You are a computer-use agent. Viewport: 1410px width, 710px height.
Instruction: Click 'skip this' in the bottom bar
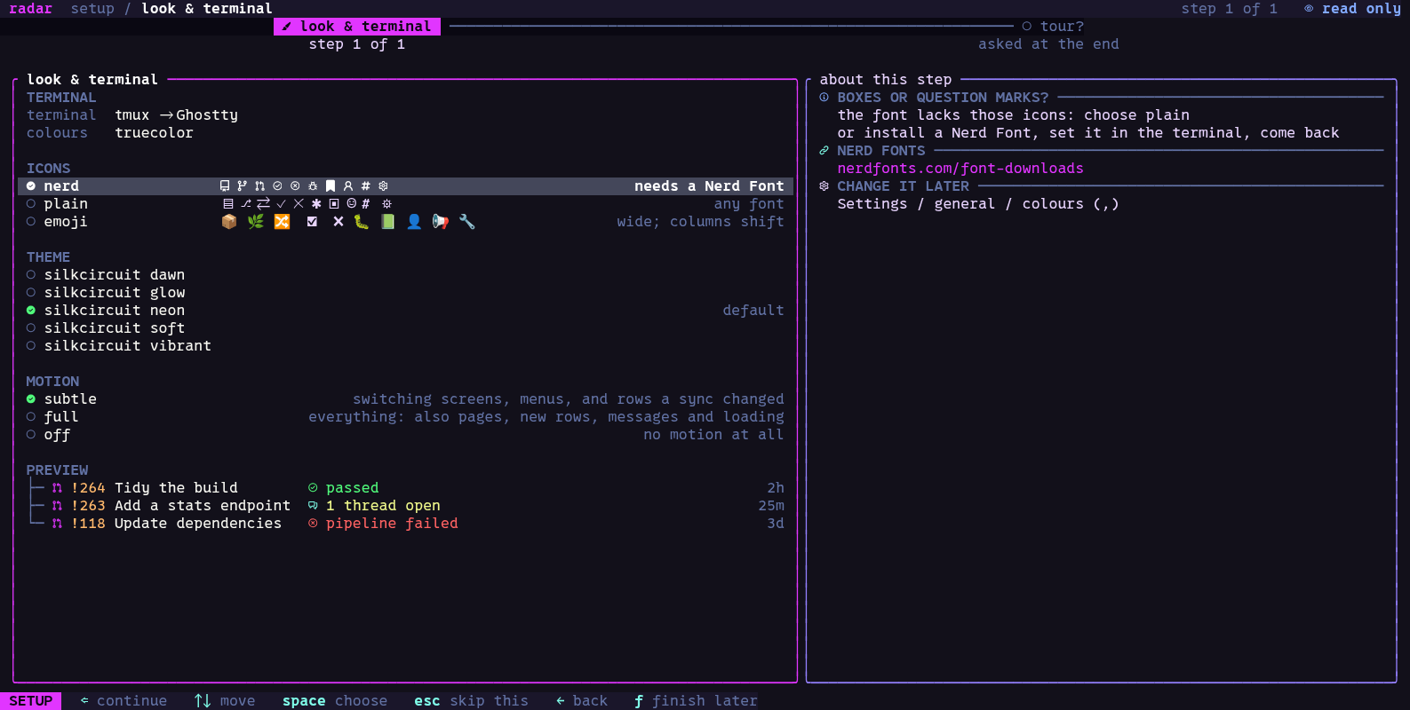tap(489, 701)
